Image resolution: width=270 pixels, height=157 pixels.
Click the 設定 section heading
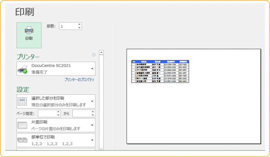[x=23, y=90]
